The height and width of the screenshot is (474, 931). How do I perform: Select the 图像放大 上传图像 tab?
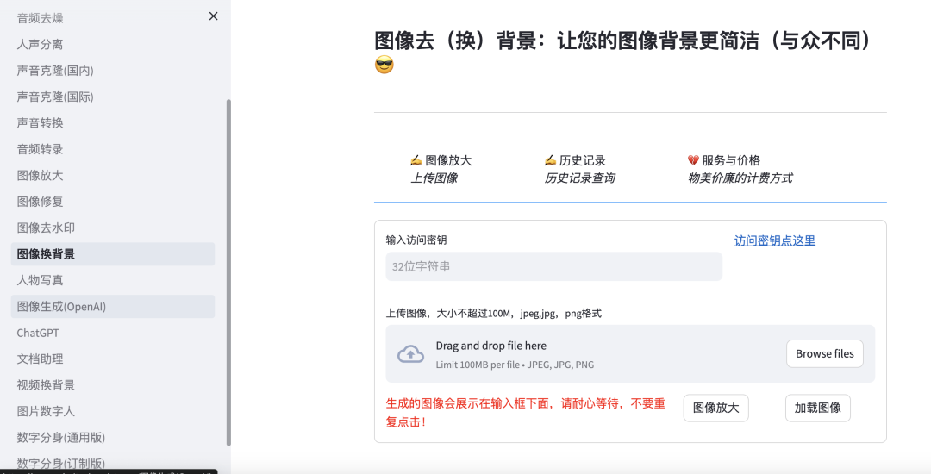[441, 169]
